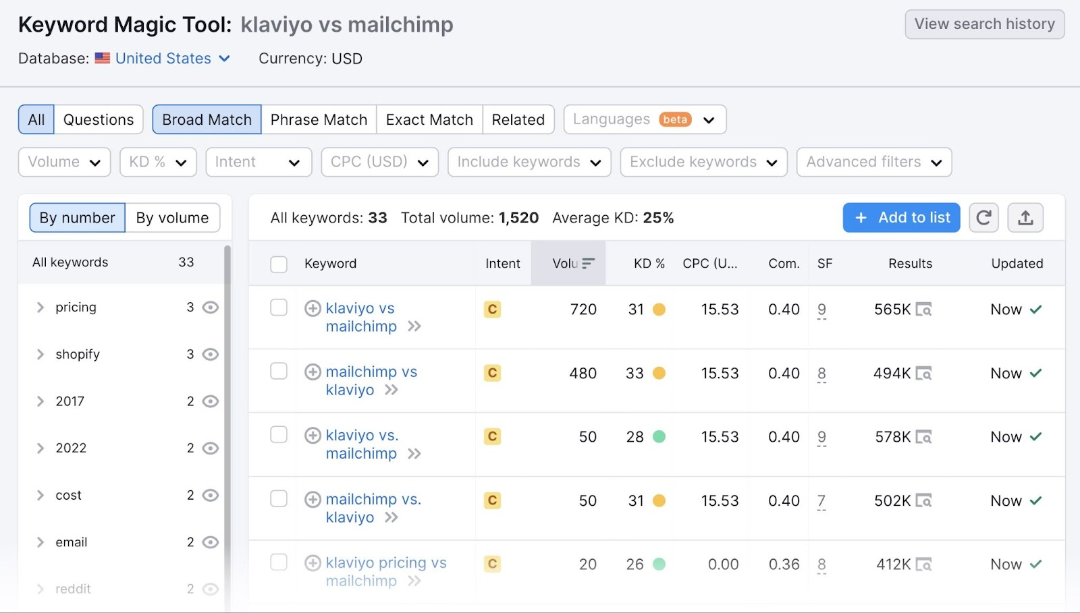Open the Volume filter dropdown
This screenshot has width=1080, height=613.
click(x=65, y=162)
